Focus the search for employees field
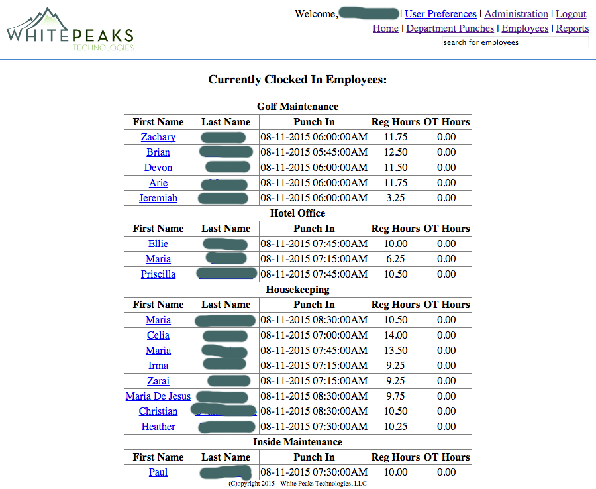 click(515, 42)
